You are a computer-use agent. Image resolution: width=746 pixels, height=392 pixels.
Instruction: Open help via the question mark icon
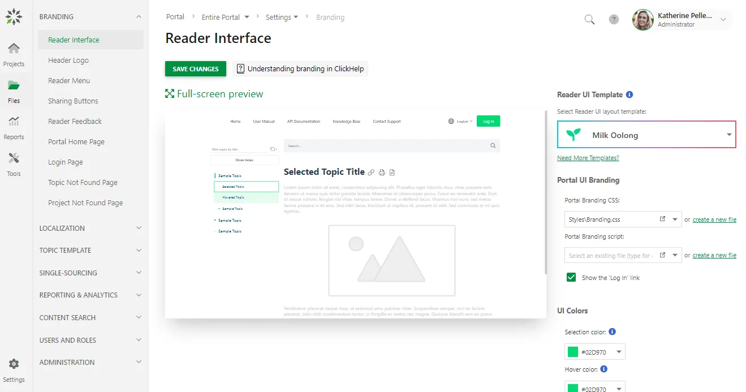click(614, 19)
